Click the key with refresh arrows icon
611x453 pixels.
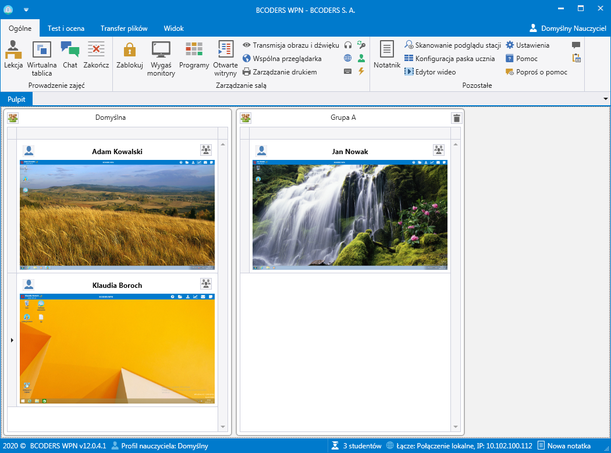[x=361, y=45]
